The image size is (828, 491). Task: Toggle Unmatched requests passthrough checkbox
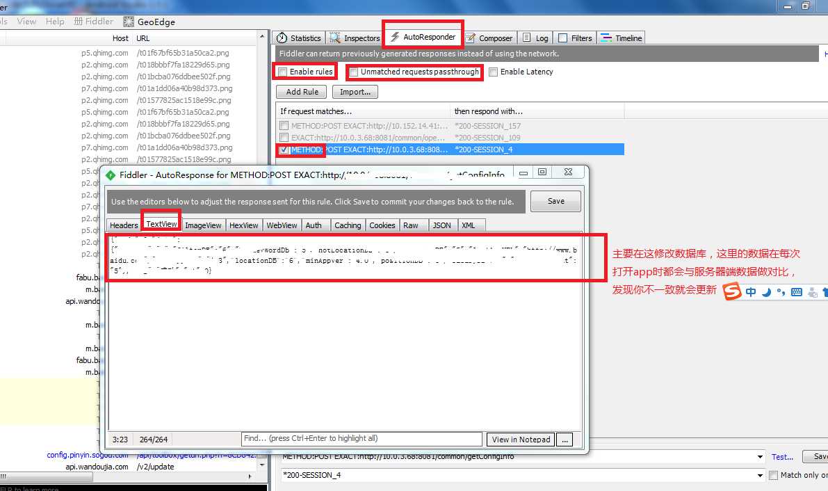pos(354,72)
